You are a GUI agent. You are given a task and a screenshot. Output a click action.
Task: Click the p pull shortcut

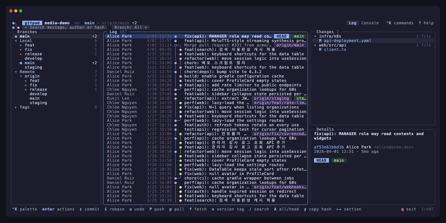click(x=177, y=209)
